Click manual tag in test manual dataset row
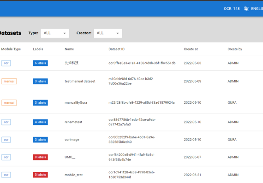Screen dimensions: 263x183 pyautogui.click(x=9, y=81)
